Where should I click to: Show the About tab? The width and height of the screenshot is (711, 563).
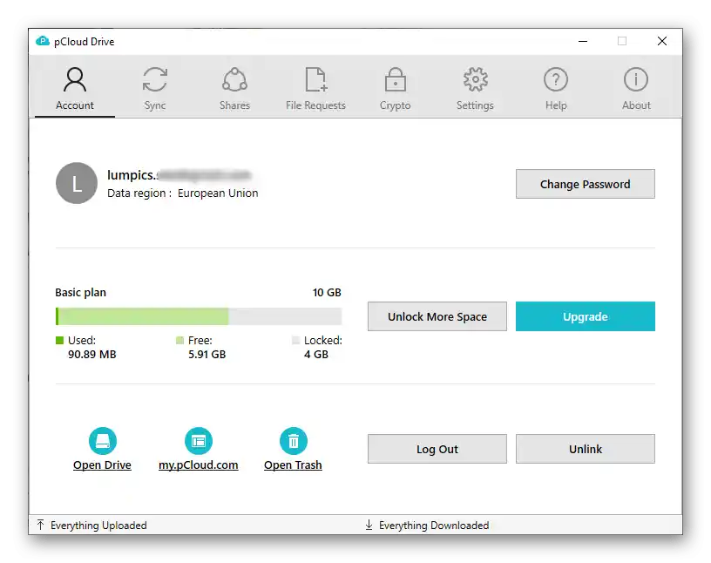pos(636,89)
